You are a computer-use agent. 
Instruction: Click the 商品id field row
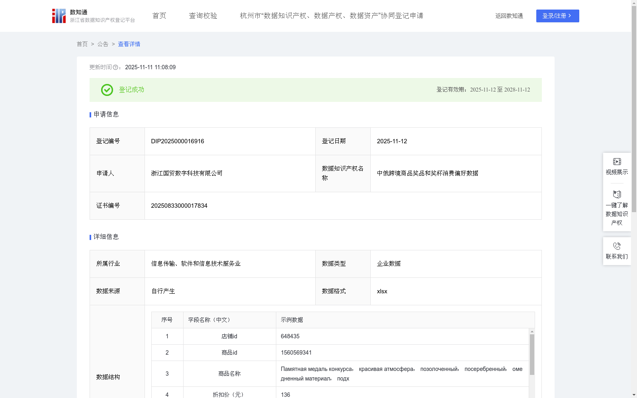pyautogui.click(x=340, y=353)
